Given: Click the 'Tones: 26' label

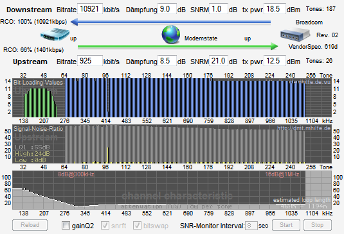Looking at the screenshot, I should point(319,61).
